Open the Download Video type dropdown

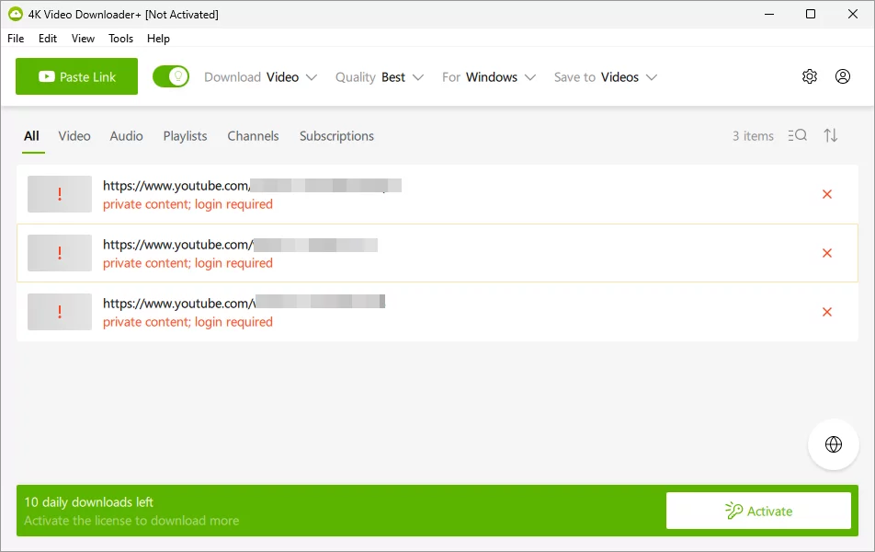(x=261, y=77)
